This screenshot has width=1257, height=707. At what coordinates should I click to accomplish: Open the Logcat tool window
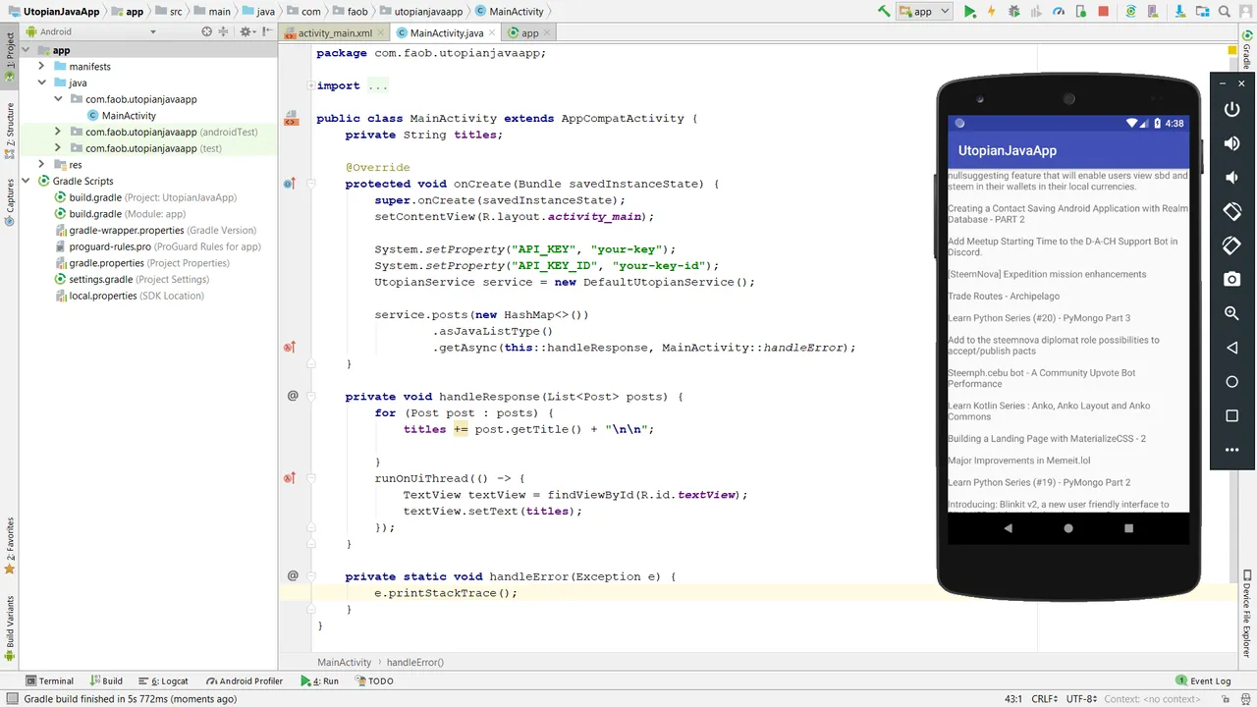tap(164, 680)
